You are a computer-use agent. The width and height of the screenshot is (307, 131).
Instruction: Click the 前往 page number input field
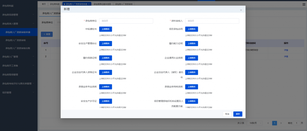pos(297,123)
